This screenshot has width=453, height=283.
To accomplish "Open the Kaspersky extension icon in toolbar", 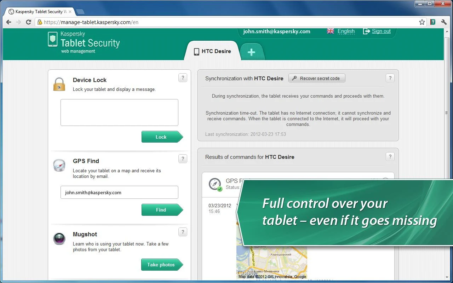I will click(x=433, y=22).
